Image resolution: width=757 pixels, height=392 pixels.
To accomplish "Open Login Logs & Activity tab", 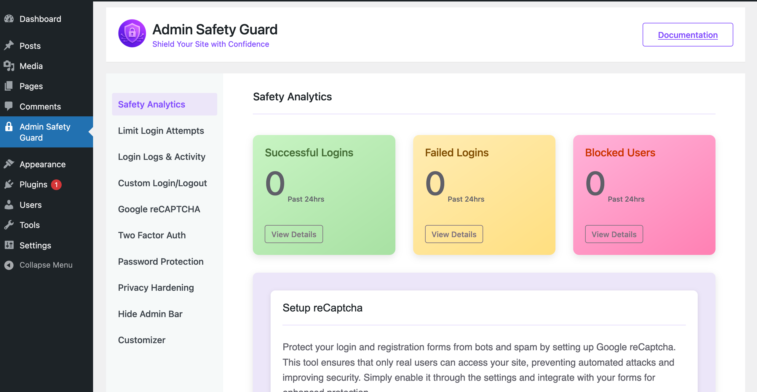I will [165, 157].
